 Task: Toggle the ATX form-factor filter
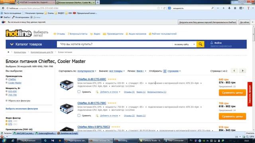tap(10, 121)
